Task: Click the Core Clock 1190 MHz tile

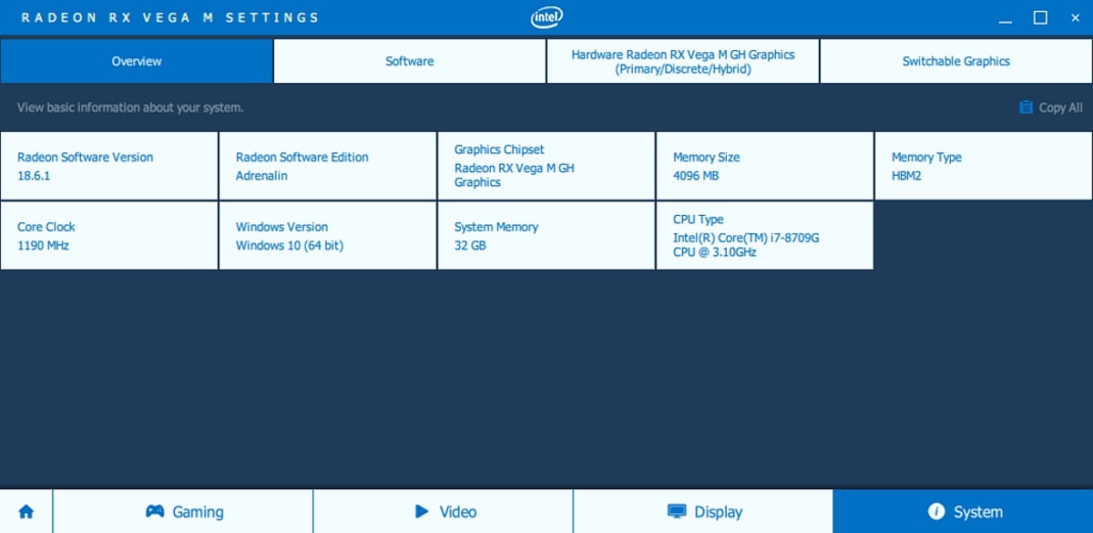Action: coord(109,235)
